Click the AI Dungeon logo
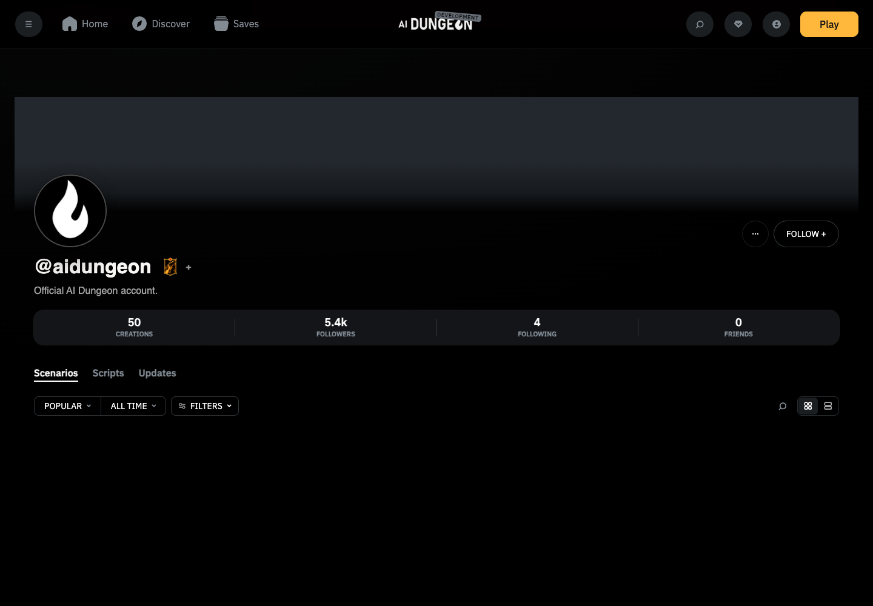Viewport: 873px width, 606px height. click(x=439, y=22)
